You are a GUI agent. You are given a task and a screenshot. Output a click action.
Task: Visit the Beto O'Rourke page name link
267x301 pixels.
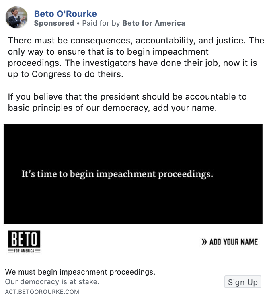click(66, 14)
